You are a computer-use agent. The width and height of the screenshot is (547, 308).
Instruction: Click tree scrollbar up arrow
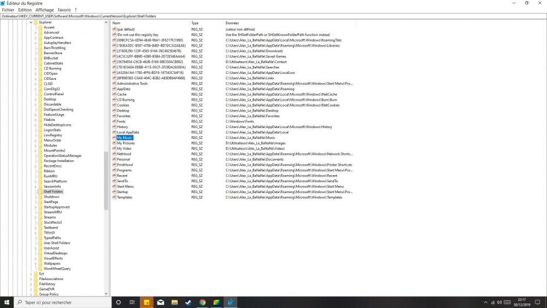click(106, 22)
